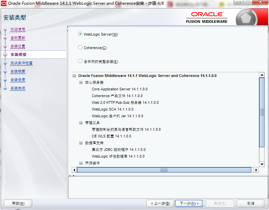This screenshot has width=269, height=210.
Task: Click the message pane up split arrow
Action: [x=70, y=176]
